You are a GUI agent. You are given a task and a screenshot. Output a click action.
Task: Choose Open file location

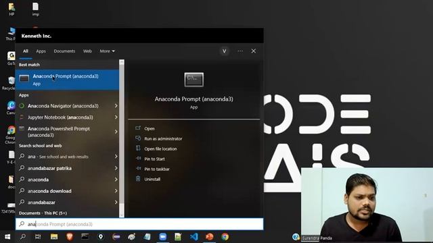160,148
